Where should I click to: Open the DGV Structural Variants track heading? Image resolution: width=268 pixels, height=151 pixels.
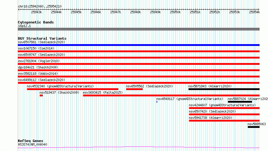pos(42,38)
